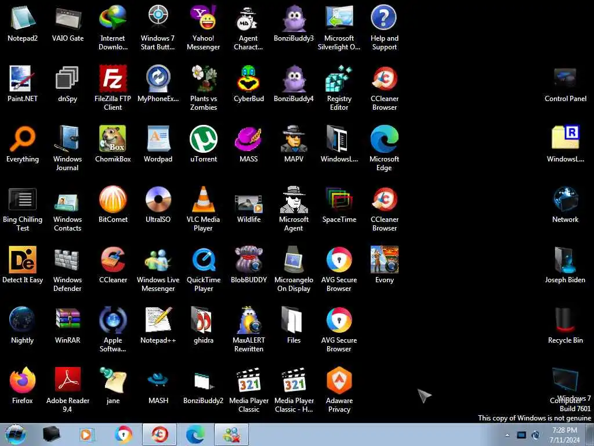Click the Windows Start button
This screenshot has width=594, height=446.
(16, 434)
